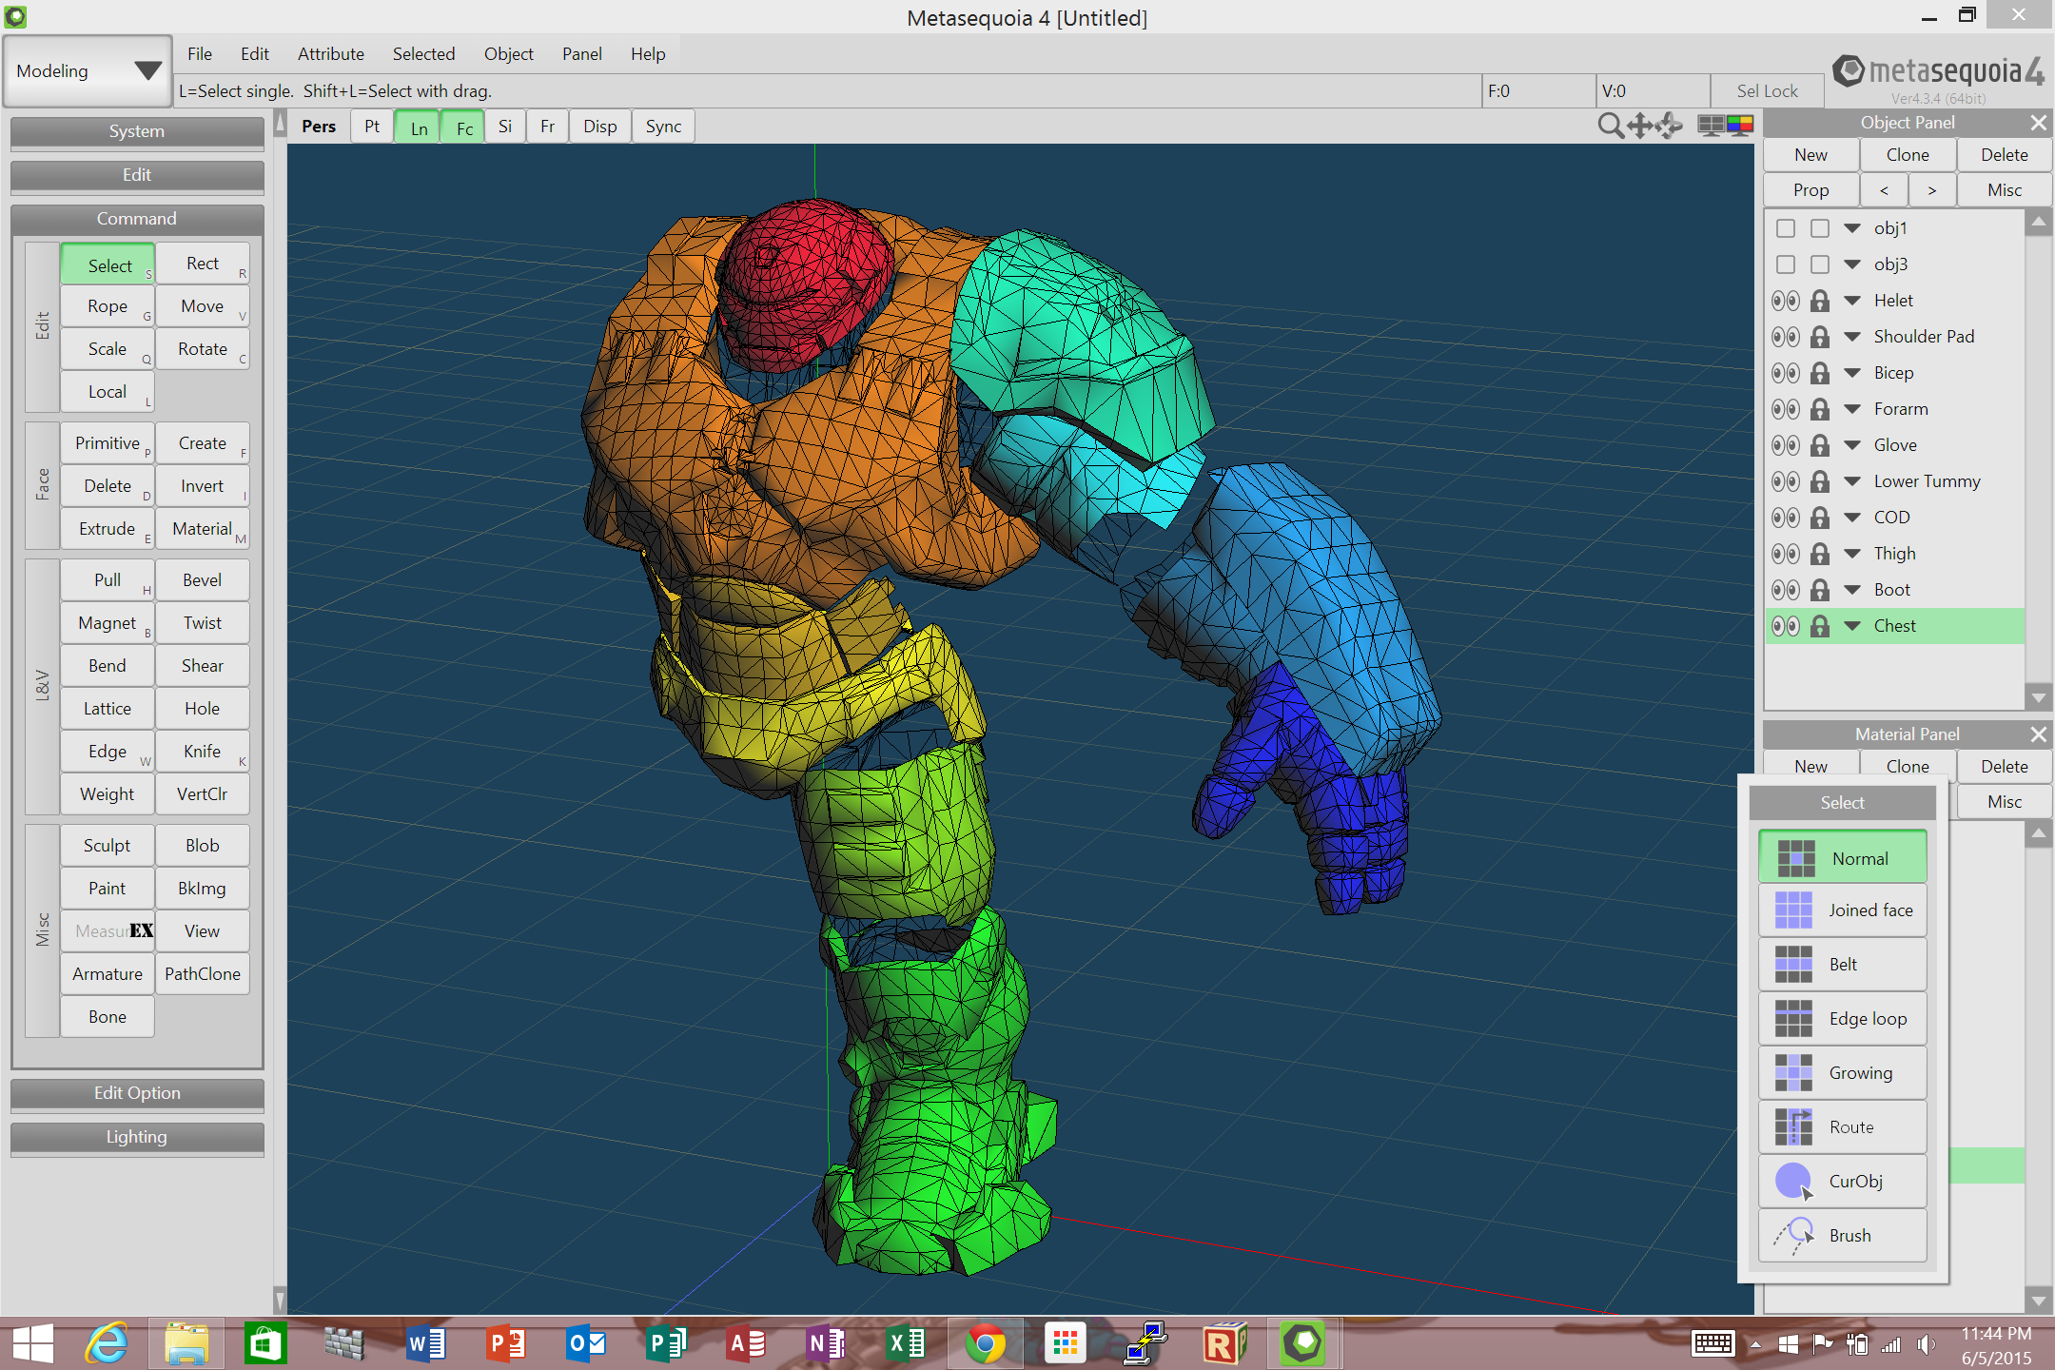Click Object Panel scrollbar down arrow
The width and height of the screenshot is (2055, 1370).
2038,697
